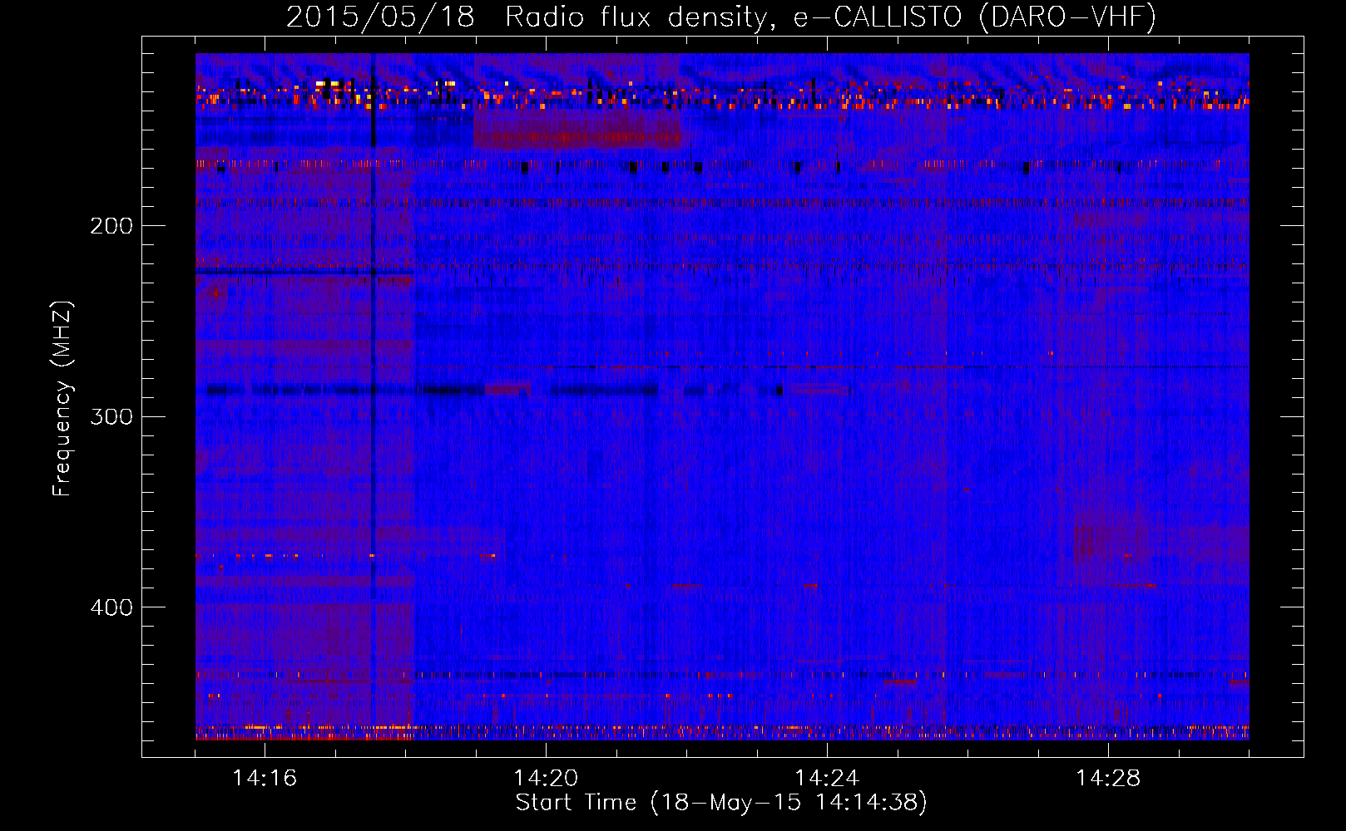The width and height of the screenshot is (1346, 831).
Task: Select the 14:16 time axis label
Action: pos(265,779)
